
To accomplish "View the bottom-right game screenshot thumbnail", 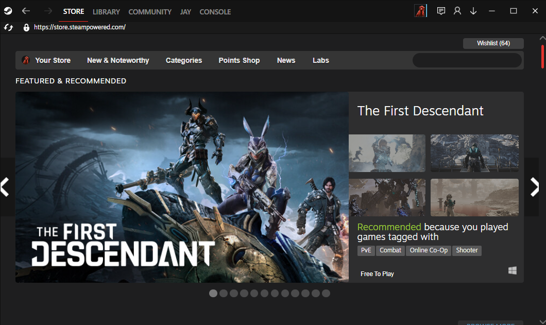I will [x=474, y=197].
